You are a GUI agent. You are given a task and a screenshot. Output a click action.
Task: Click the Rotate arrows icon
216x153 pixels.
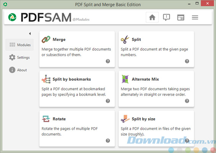[46, 119]
